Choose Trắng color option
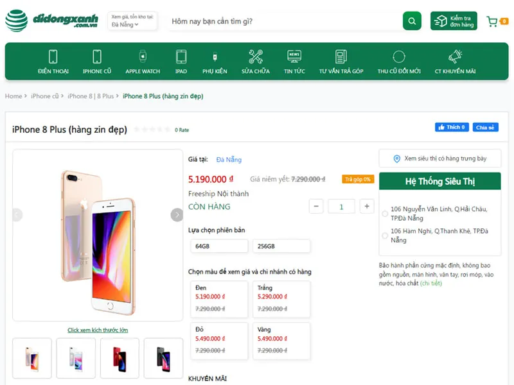This screenshot has height=385, width=514. 281,299
